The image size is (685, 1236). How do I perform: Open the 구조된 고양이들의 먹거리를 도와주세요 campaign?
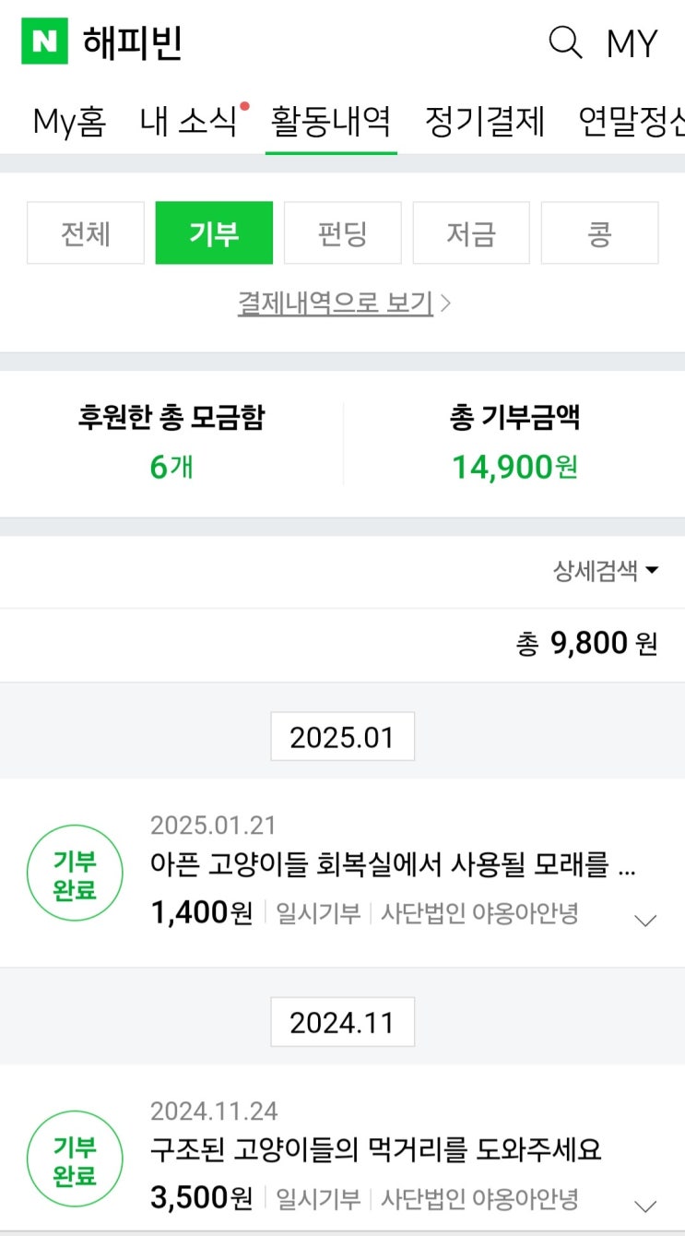375,1150
